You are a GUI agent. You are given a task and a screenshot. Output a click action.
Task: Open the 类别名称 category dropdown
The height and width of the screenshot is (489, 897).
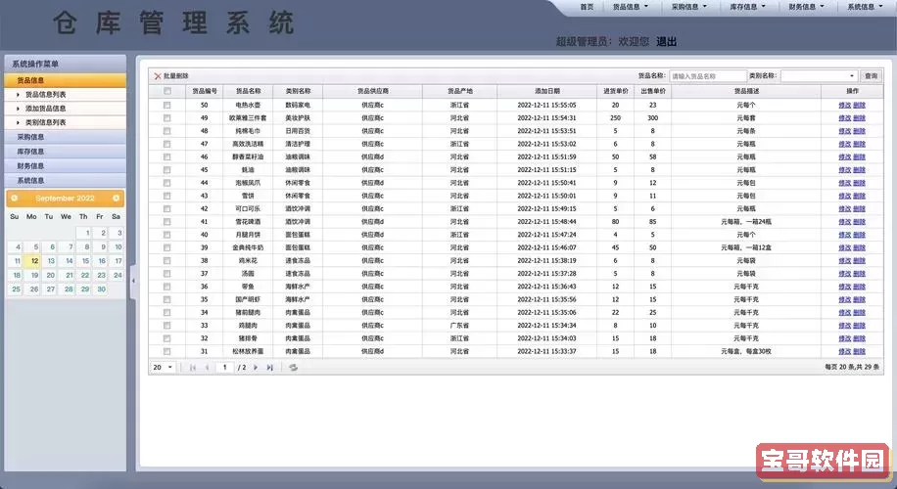click(852, 76)
